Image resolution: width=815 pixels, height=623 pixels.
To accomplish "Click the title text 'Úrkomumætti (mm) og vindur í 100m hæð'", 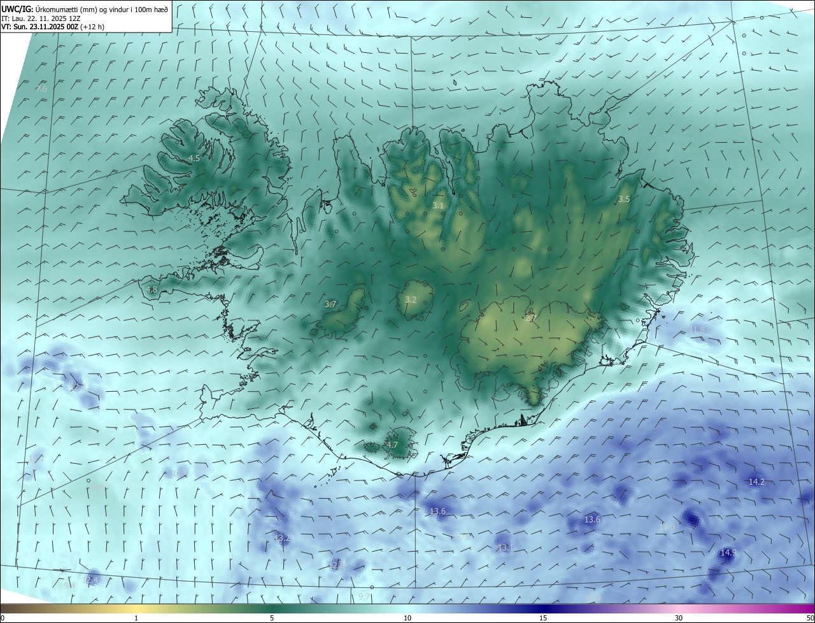I will tap(102, 8).
